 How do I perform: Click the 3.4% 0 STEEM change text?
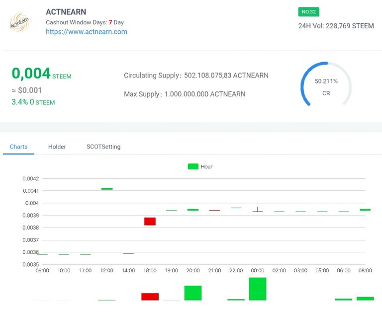pos(33,102)
